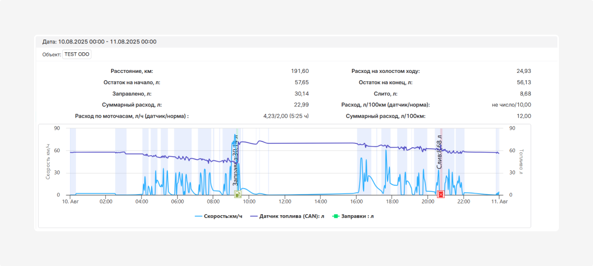
Task: Click the 12:00 time axis tick
Action: tap(285, 202)
